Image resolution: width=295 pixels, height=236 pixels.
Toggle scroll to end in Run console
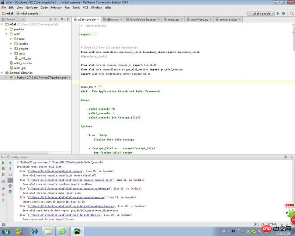click(10, 180)
